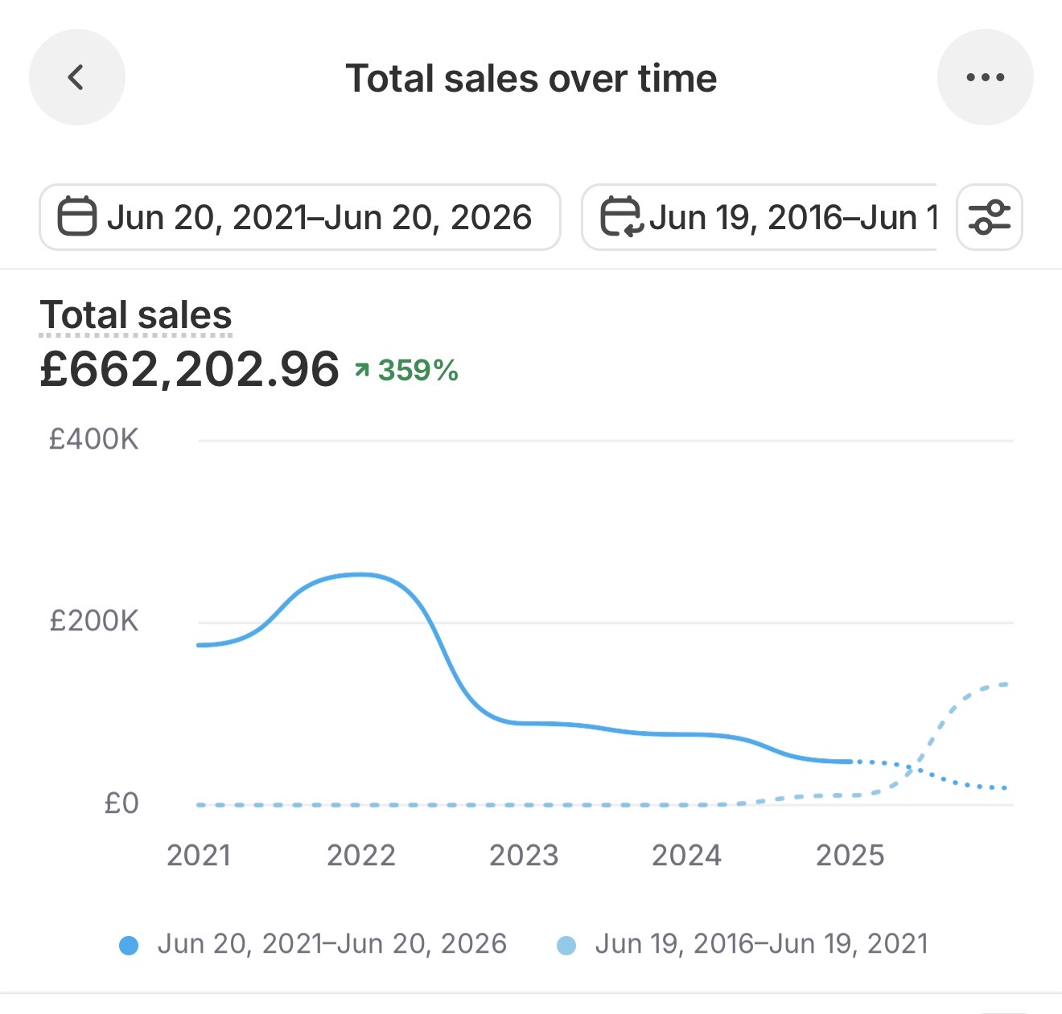Toggle the Jun 20, 2021–Jun 20, 2026 legend series
1062x1014 pixels.
click(313, 944)
